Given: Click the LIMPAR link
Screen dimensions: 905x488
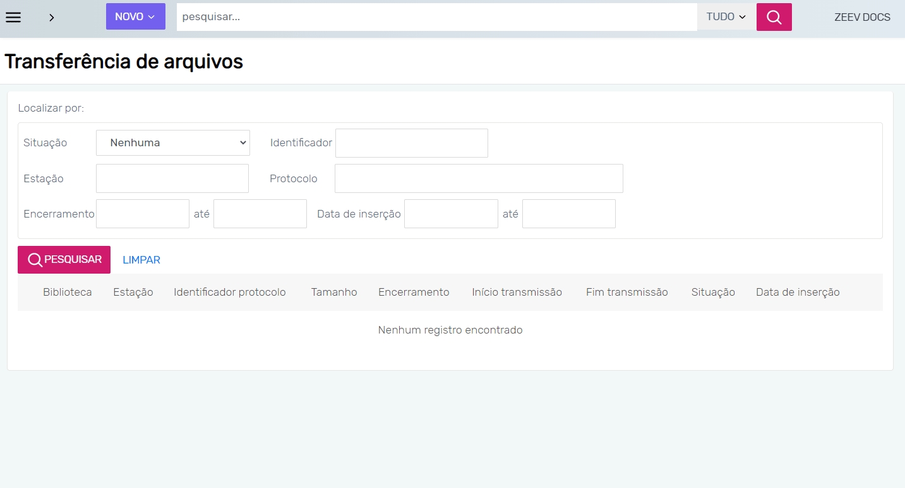Looking at the screenshot, I should 141,260.
